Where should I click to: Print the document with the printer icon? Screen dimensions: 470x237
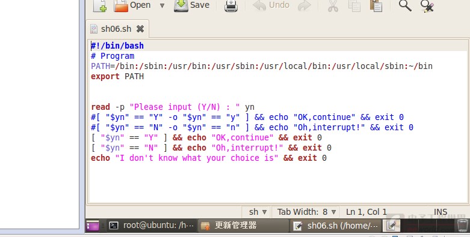click(x=231, y=5)
